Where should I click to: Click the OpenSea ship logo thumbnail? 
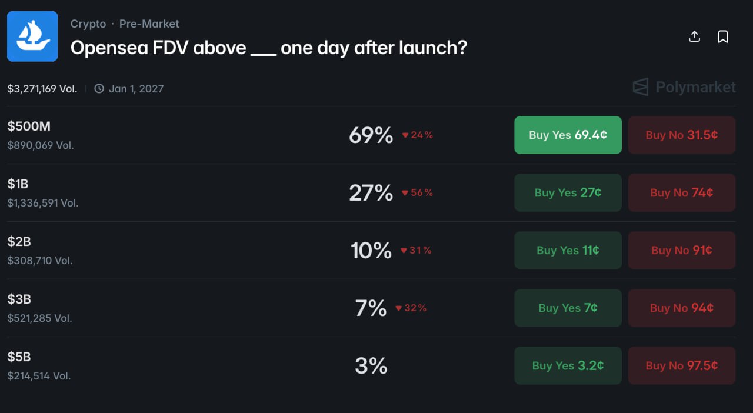click(32, 36)
